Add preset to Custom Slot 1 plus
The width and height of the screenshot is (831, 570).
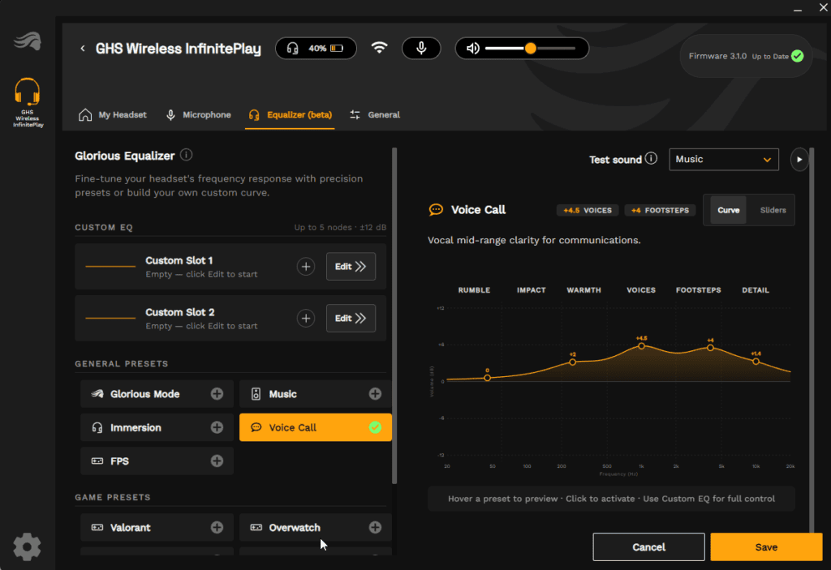[x=306, y=267]
